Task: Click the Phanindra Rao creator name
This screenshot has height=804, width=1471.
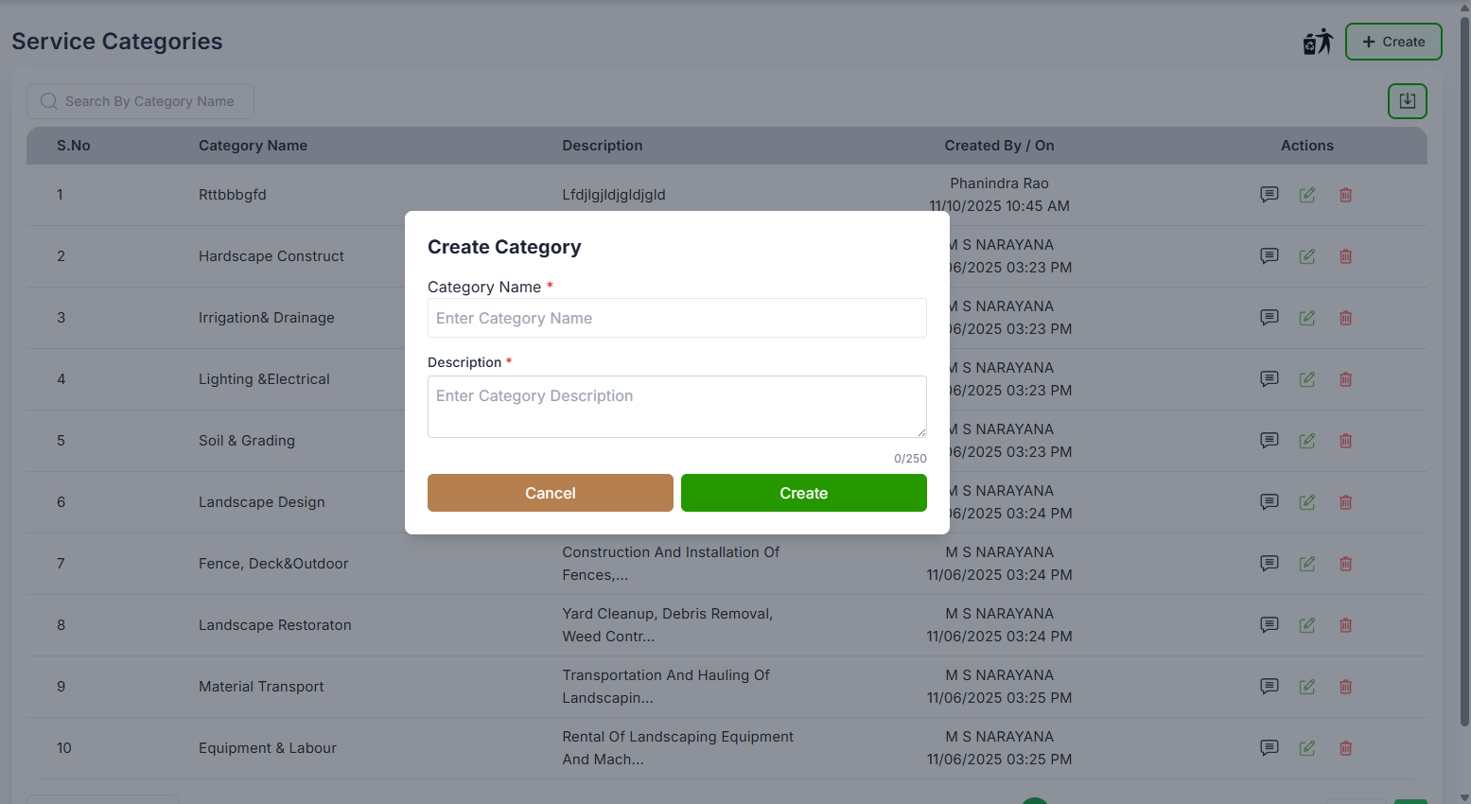Action: [999, 184]
